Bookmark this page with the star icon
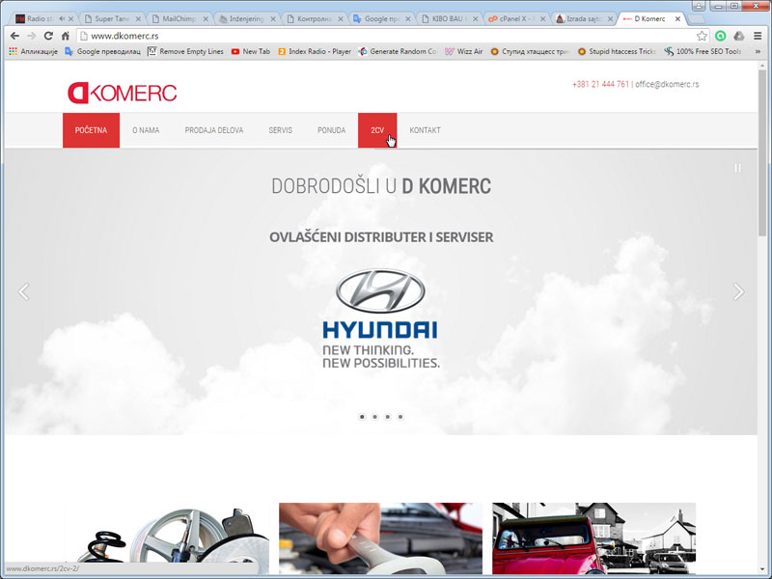The image size is (772, 579). [x=702, y=36]
